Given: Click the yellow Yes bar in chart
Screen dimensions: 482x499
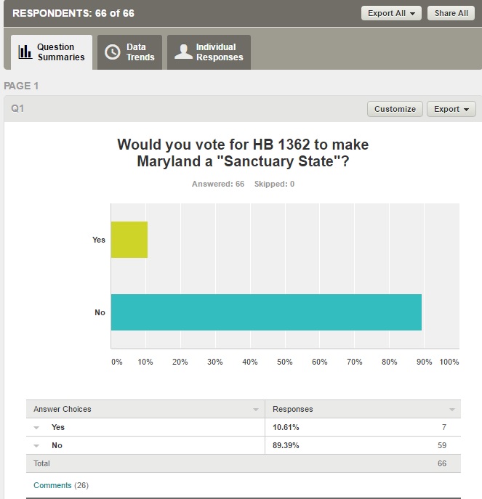Looking at the screenshot, I should pyautogui.click(x=129, y=240).
